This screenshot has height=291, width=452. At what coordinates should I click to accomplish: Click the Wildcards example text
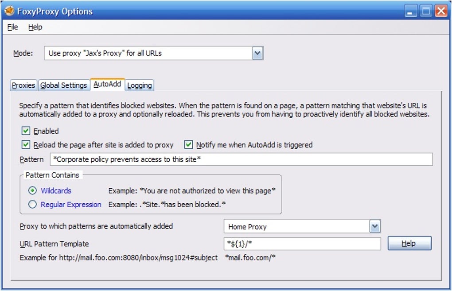[x=192, y=191]
